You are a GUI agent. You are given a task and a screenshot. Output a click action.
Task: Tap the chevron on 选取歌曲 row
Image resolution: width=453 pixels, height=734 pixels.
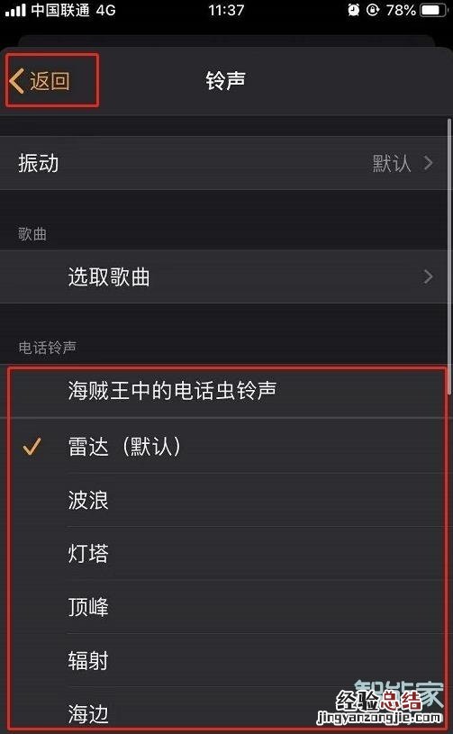click(428, 276)
